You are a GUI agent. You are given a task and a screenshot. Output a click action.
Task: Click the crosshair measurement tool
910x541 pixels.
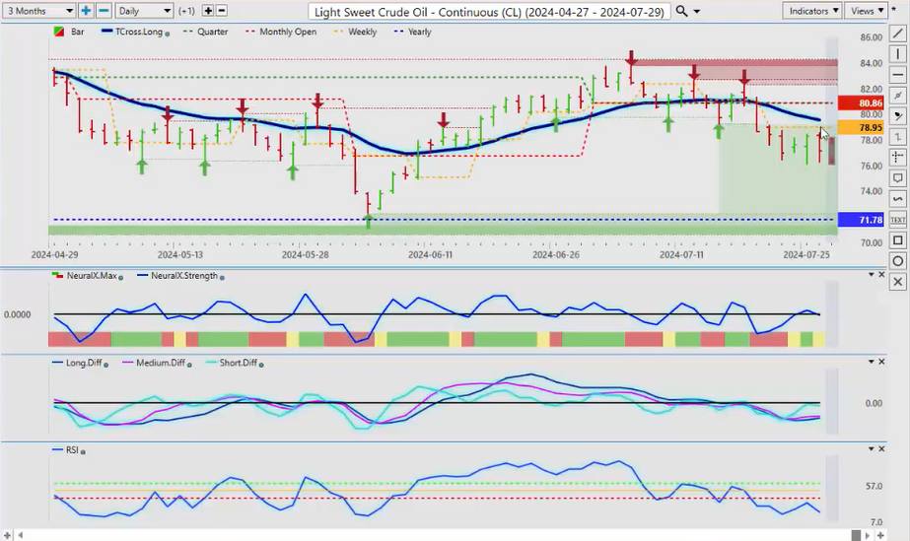click(x=897, y=157)
